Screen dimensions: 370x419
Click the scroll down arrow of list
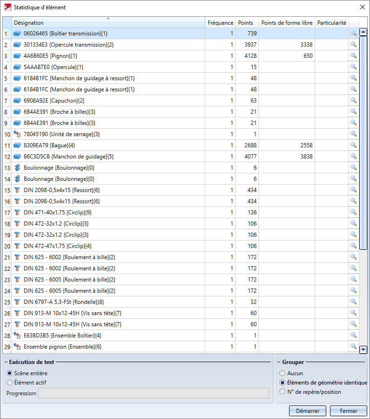(363, 350)
